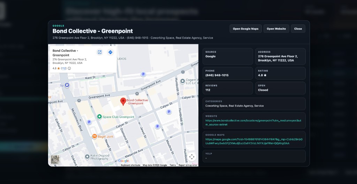The image size is (357, 184).
Task: Select the bus stop icon near Humboldt St top
Action: coord(183,72)
